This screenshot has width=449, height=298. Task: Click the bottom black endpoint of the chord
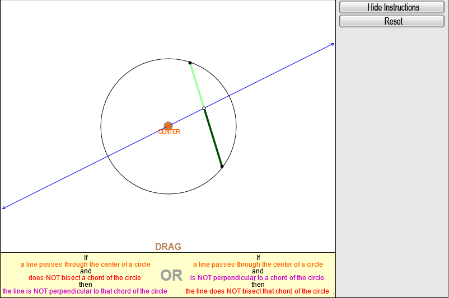click(x=222, y=166)
